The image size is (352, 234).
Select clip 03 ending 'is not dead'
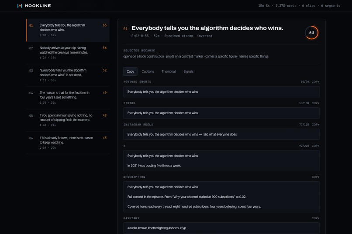click(68, 75)
